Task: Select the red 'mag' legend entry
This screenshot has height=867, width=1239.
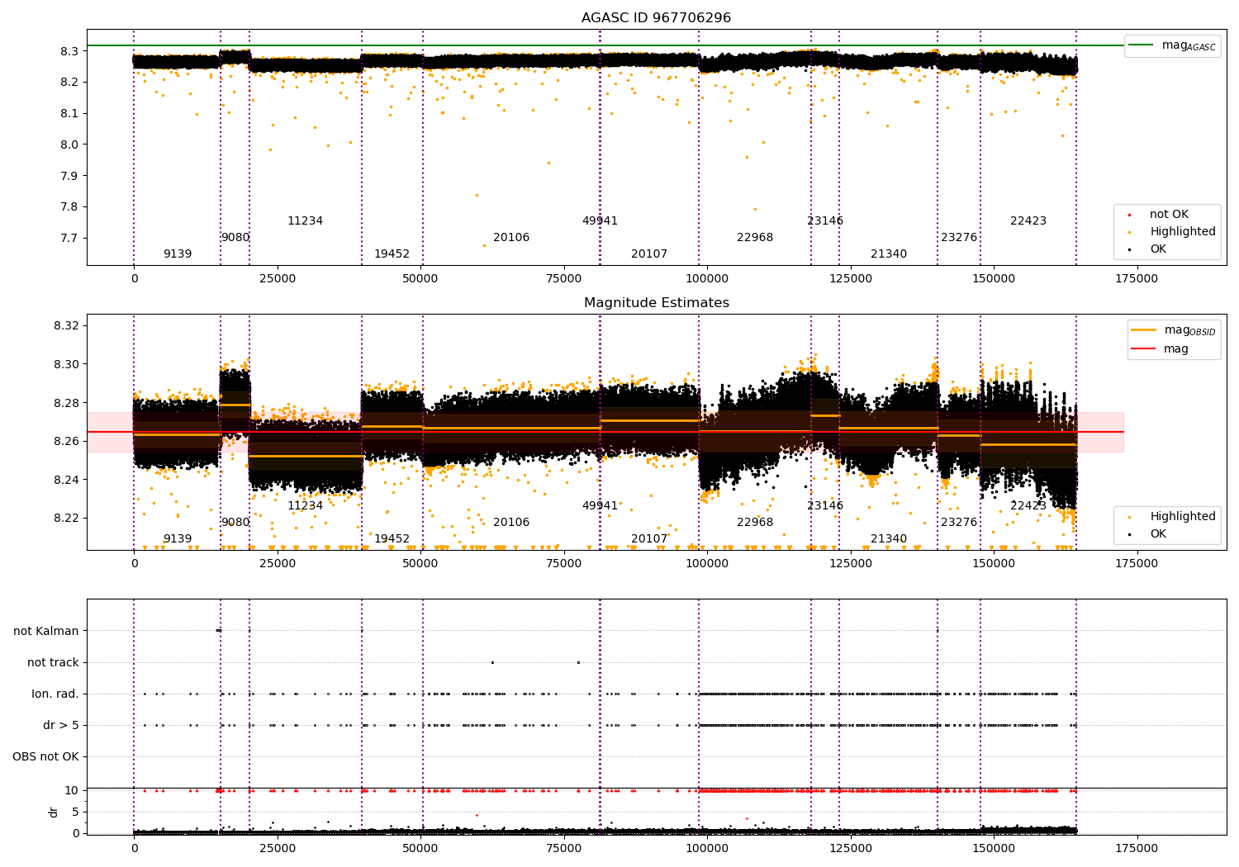Action: click(1161, 349)
